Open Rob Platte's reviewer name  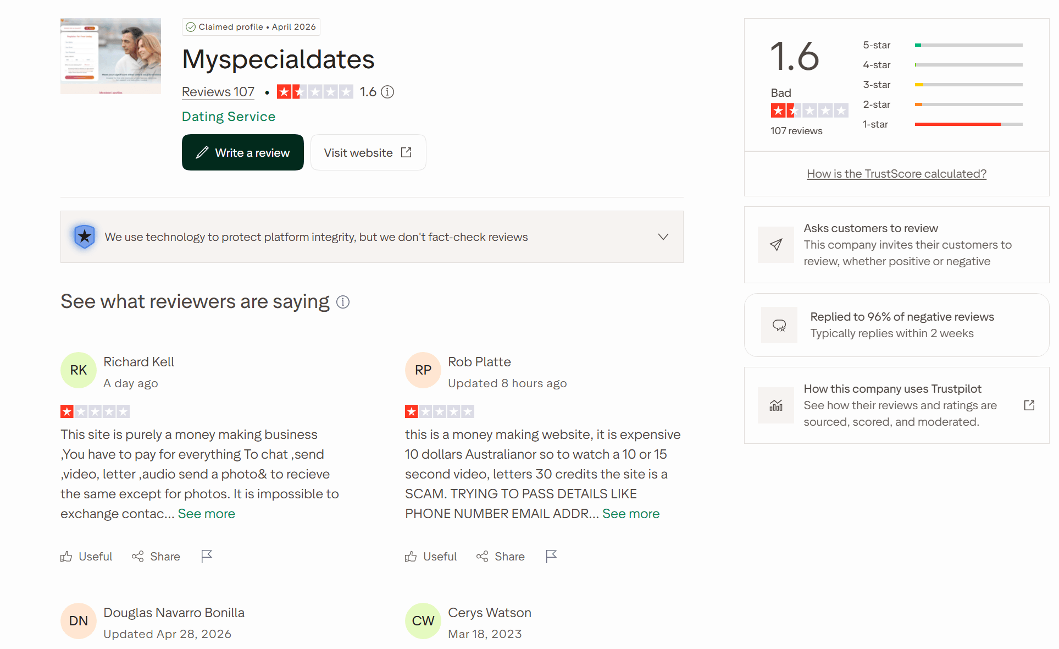coord(479,362)
